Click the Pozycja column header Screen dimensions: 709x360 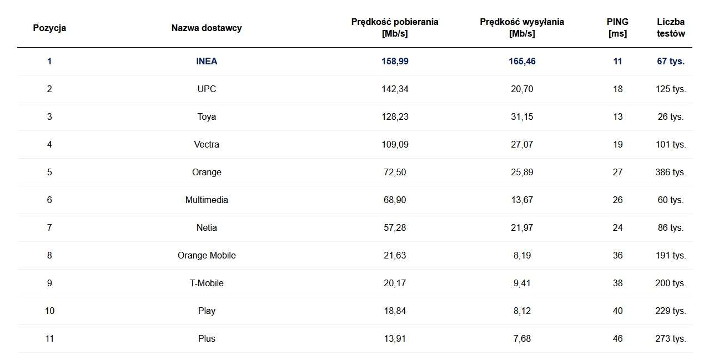coord(49,28)
